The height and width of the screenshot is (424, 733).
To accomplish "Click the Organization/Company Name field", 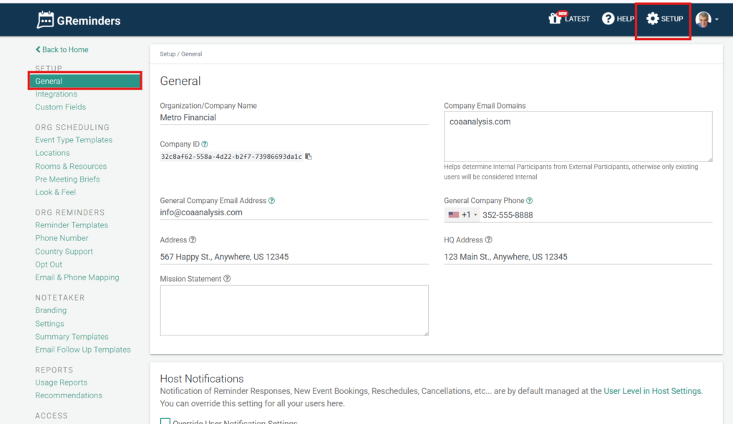I will [294, 118].
